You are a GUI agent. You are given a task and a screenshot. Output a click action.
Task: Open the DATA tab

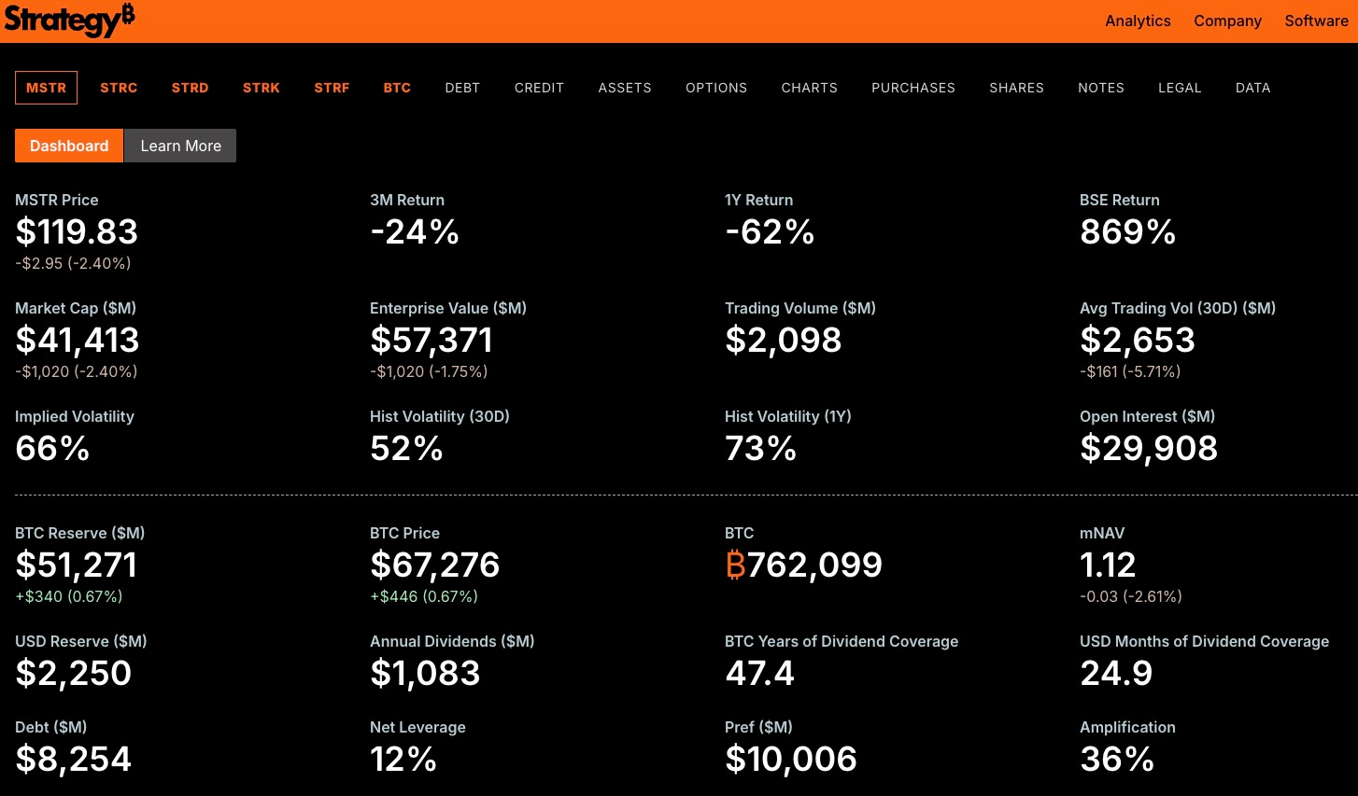tap(1252, 88)
